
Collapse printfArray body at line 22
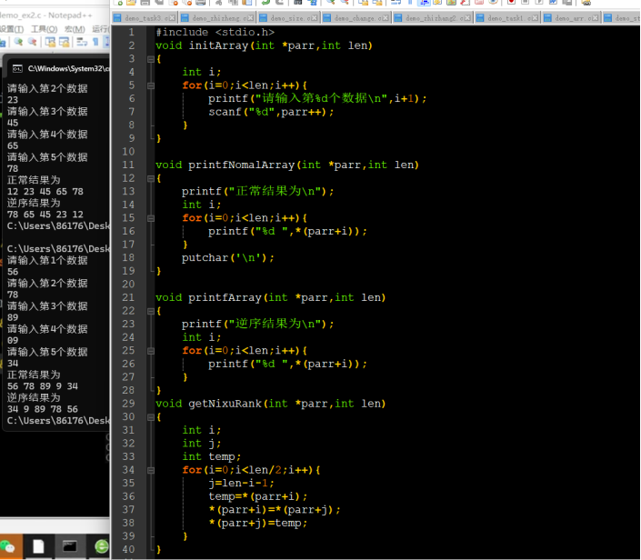click(x=151, y=311)
